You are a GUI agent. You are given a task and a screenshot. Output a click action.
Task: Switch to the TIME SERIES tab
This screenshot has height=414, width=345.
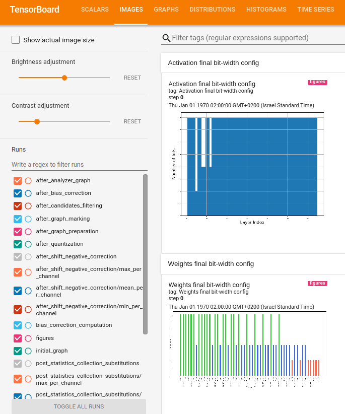tap(316, 10)
